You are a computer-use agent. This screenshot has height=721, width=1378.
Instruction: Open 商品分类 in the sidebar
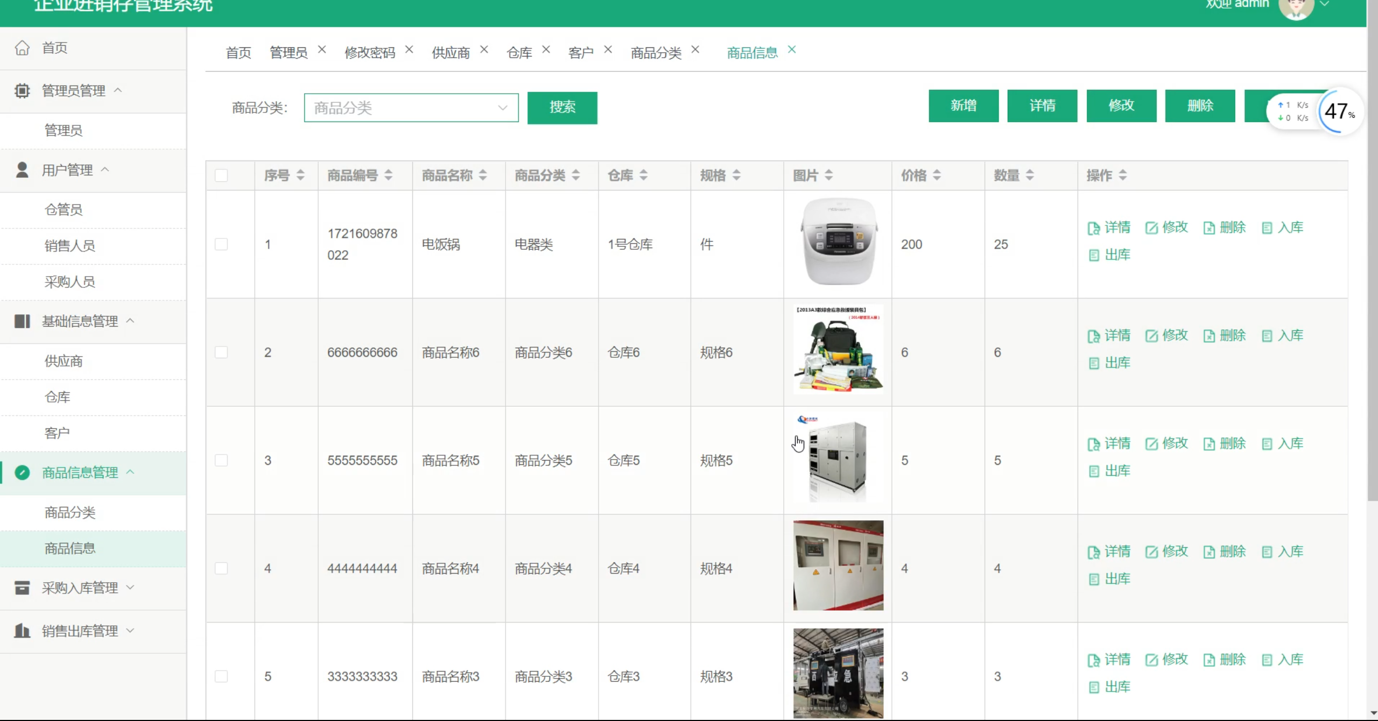70,512
